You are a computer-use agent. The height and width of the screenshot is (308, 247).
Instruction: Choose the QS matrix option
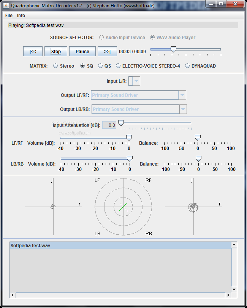(x=104, y=66)
